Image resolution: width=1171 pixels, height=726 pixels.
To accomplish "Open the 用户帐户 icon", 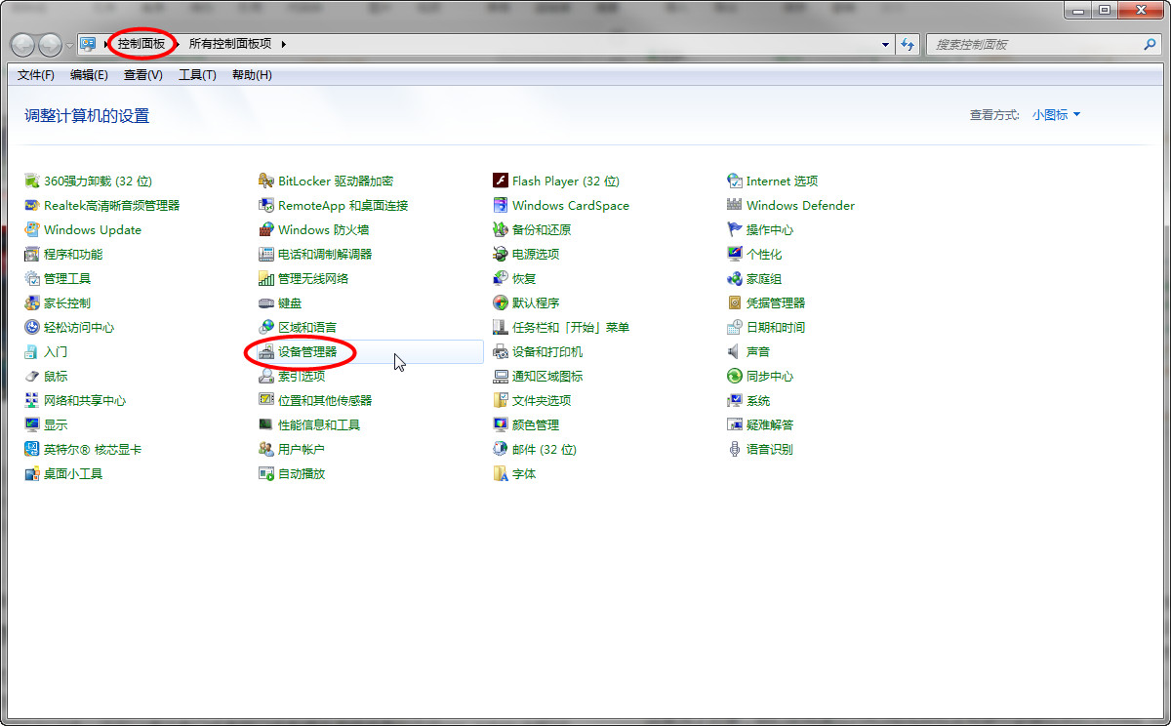I will [266, 449].
